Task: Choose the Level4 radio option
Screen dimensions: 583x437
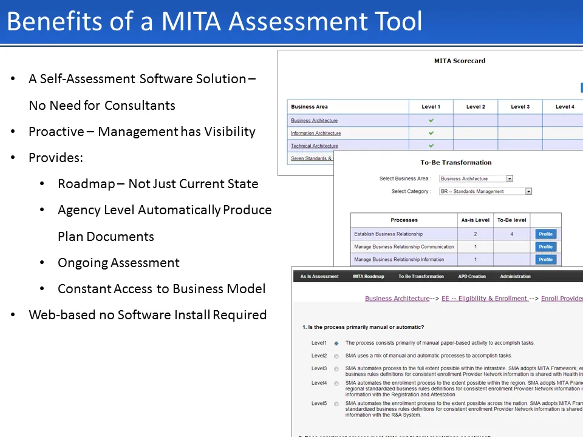Action: point(336,384)
